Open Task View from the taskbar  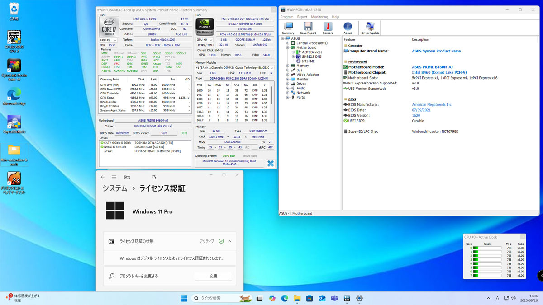click(x=259, y=298)
